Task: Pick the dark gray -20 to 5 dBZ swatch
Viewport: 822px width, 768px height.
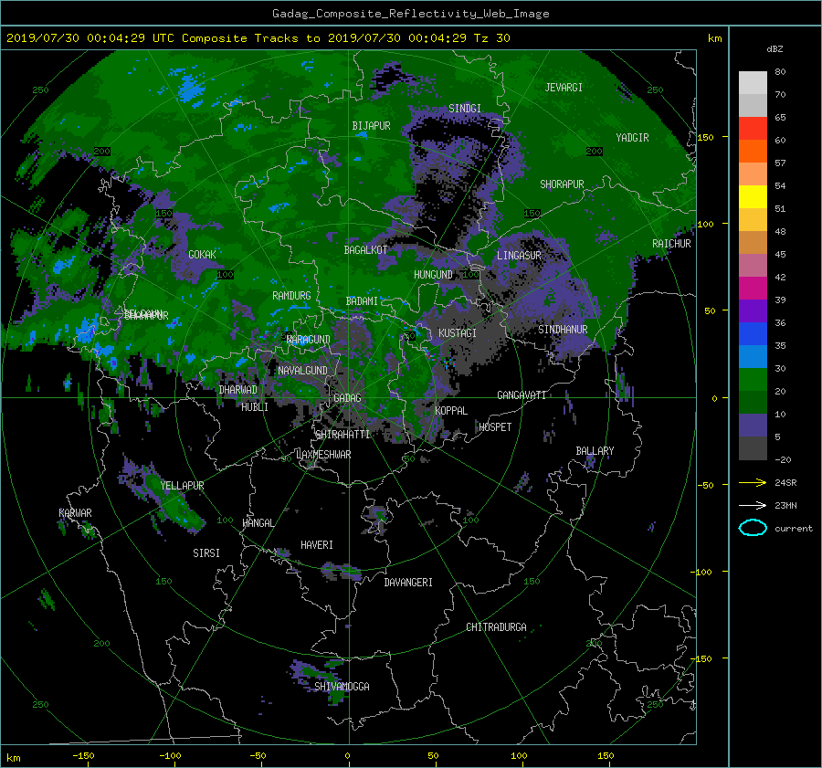Action: [753, 448]
